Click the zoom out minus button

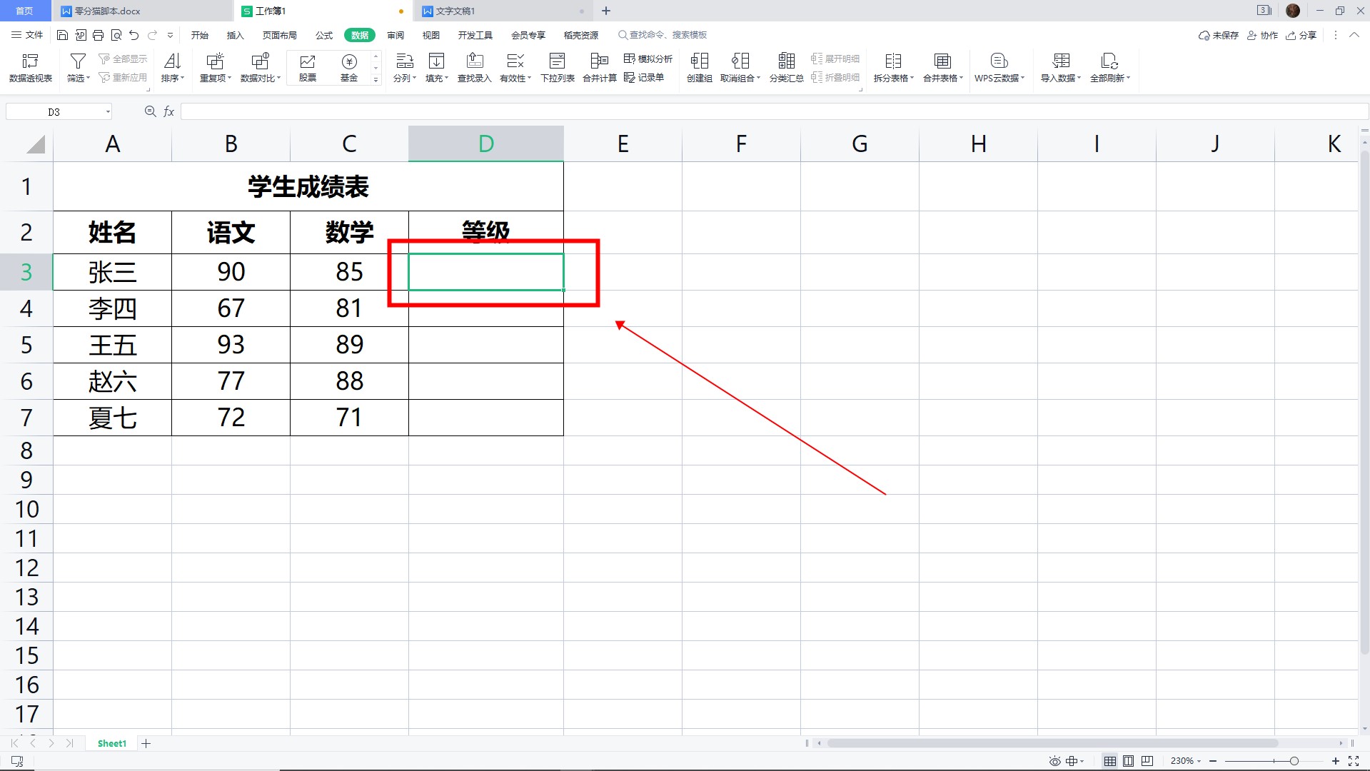pos(1212,761)
